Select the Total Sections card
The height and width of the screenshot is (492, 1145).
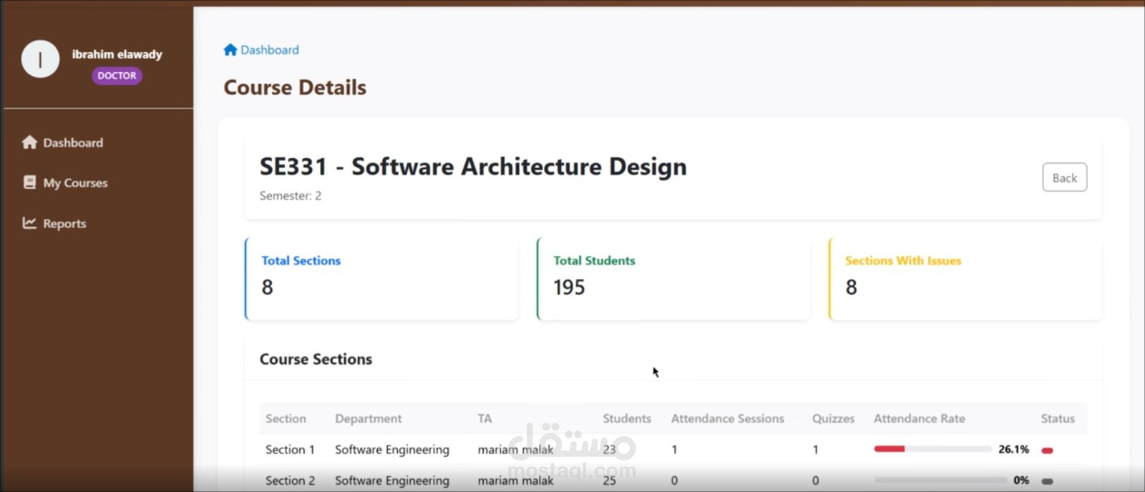pos(381,279)
